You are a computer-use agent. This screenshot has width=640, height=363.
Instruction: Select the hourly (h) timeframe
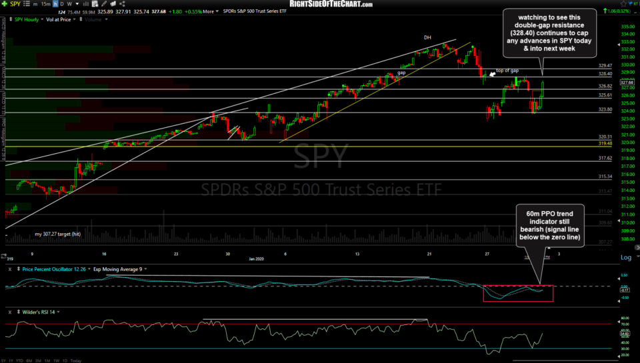coord(55,4)
